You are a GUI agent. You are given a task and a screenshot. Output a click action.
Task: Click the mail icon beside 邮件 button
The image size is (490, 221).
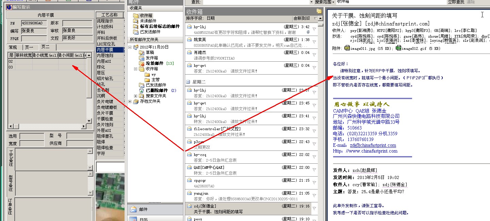pyautogui.click(x=133, y=209)
